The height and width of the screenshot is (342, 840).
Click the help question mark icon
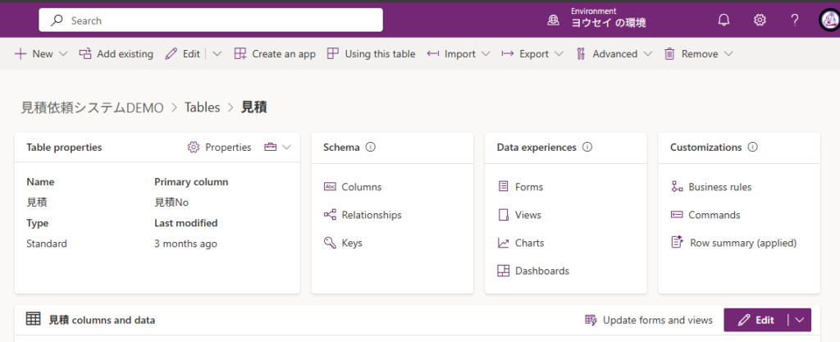click(x=794, y=21)
